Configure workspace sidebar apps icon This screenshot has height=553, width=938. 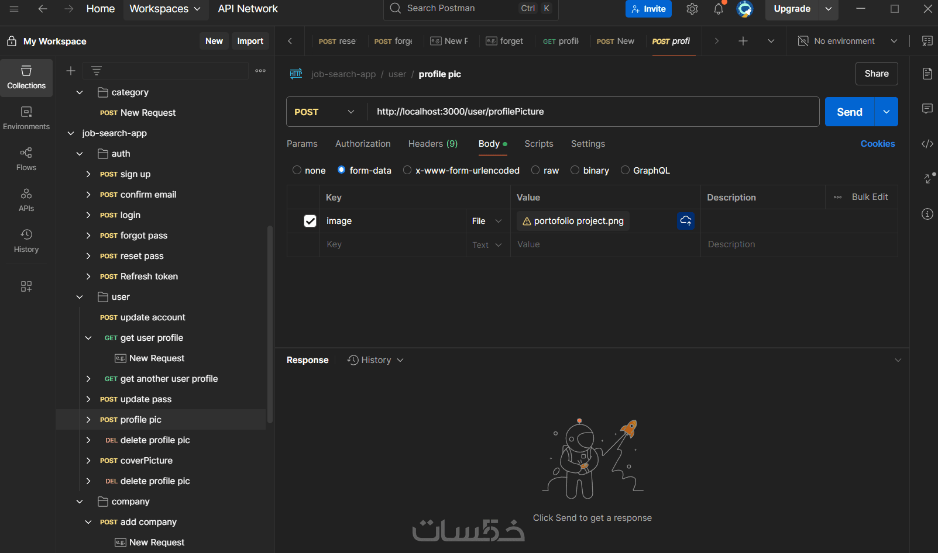[x=26, y=286]
